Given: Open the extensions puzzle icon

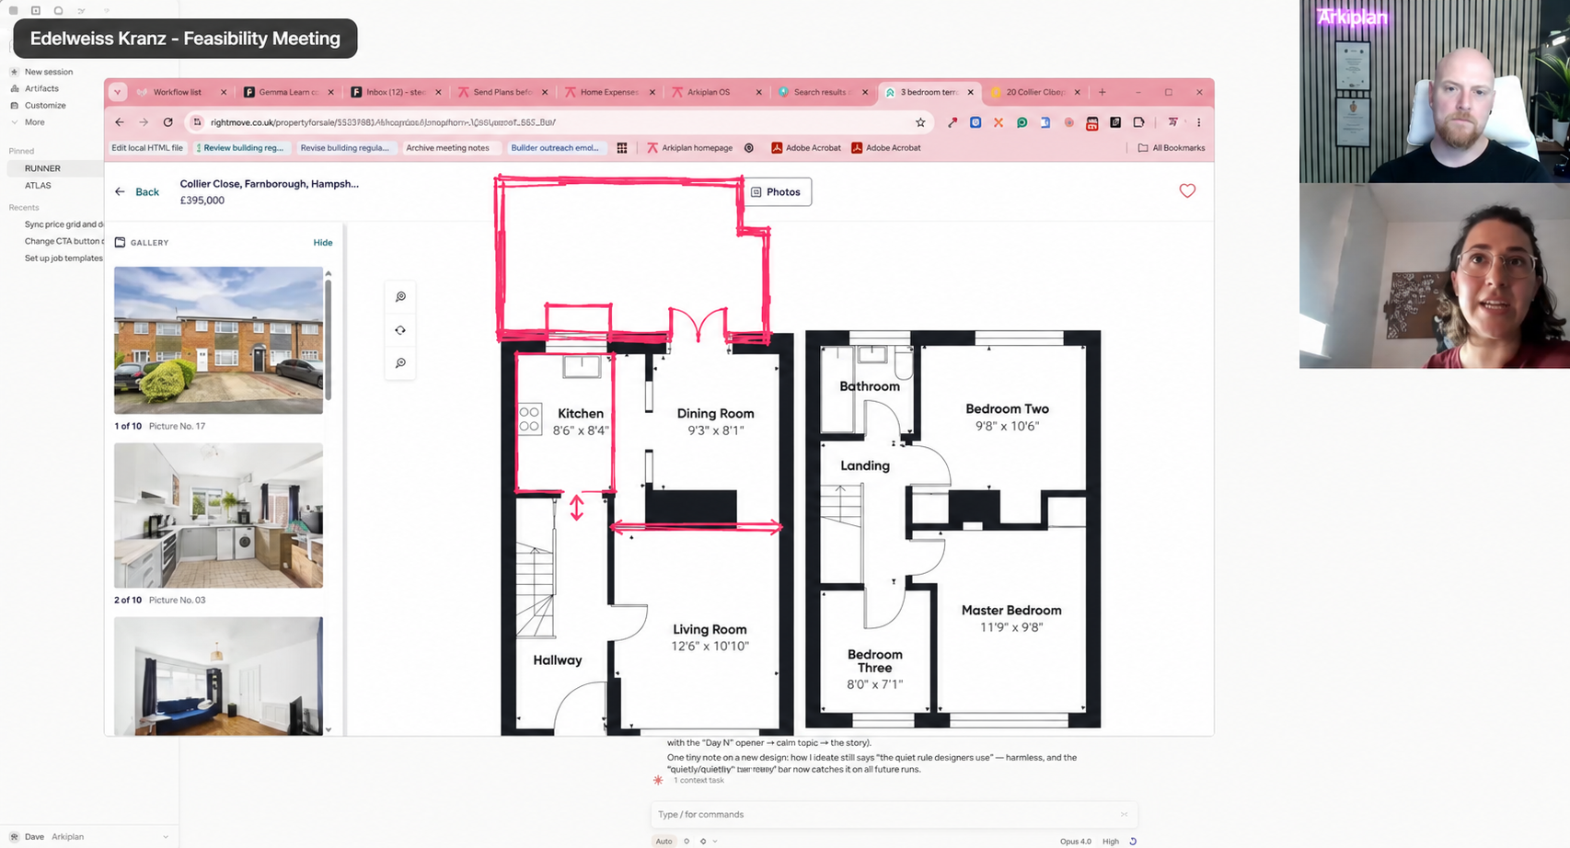Looking at the screenshot, I should (x=1138, y=122).
